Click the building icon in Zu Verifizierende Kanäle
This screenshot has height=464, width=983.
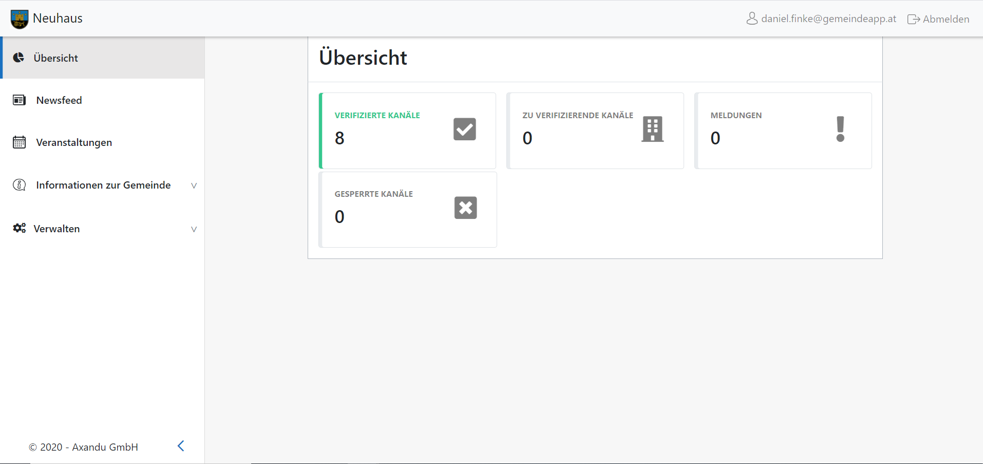tap(652, 129)
